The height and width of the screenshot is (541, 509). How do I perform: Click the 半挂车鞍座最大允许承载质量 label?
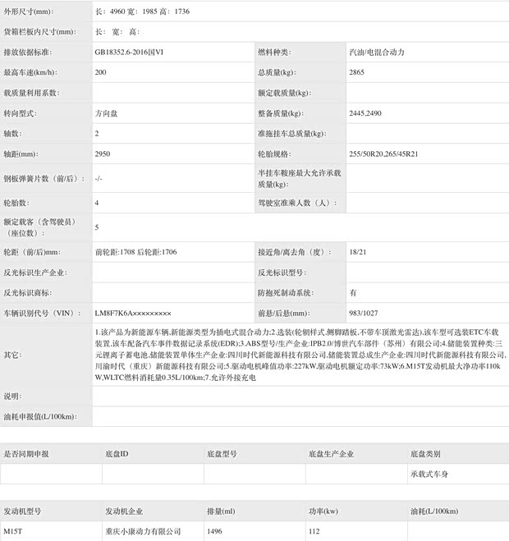click(299, 178)
